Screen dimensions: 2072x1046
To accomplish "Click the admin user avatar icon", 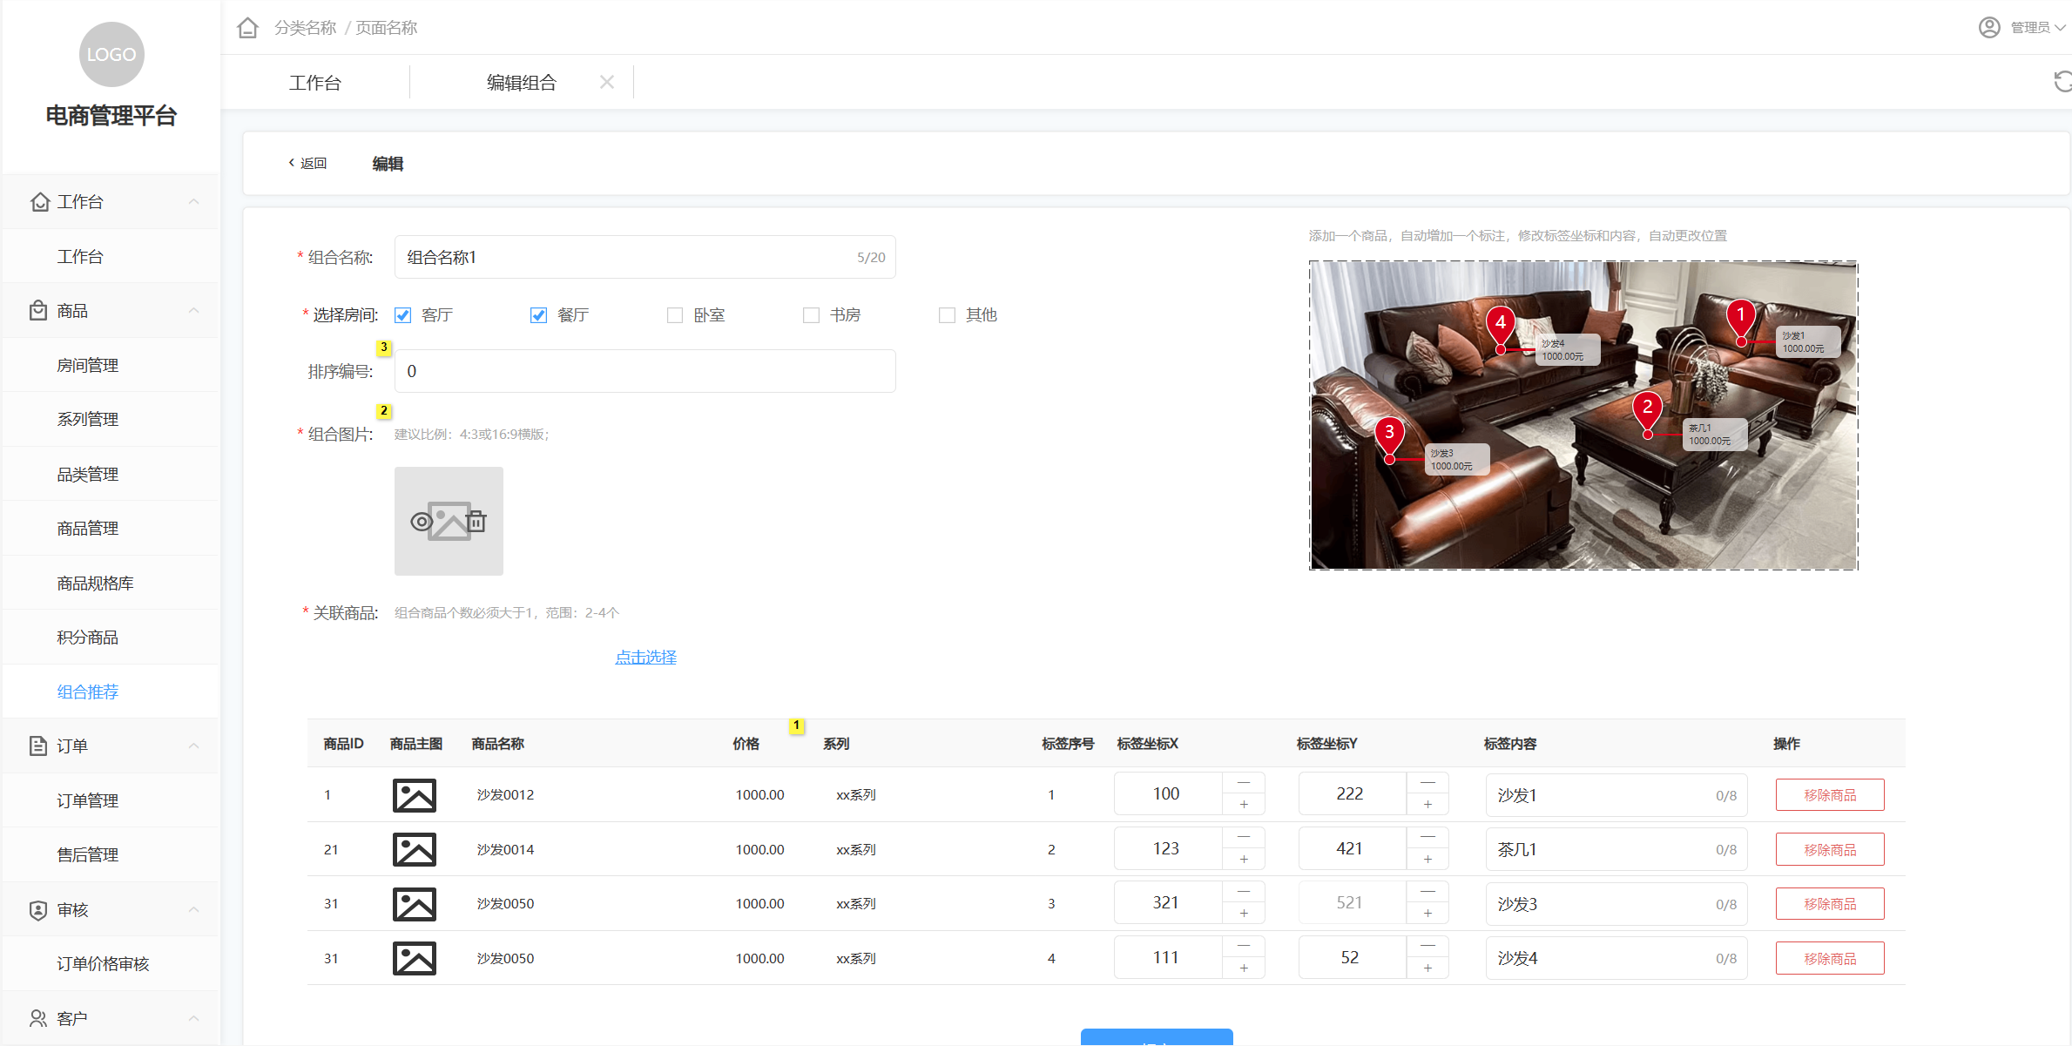I will [1989, 28].
